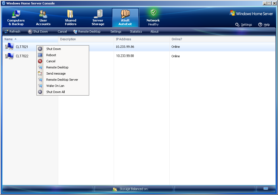Click the red X Cancel icon in menu
This screenshot has width=278, height=195.
point(40,61)
